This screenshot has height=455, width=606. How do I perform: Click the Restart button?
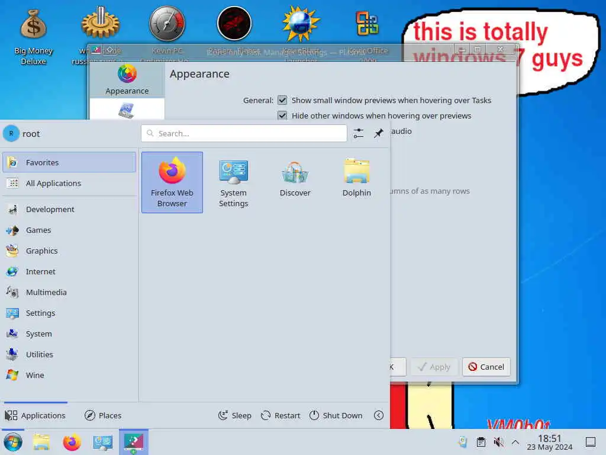coord(281,415)
